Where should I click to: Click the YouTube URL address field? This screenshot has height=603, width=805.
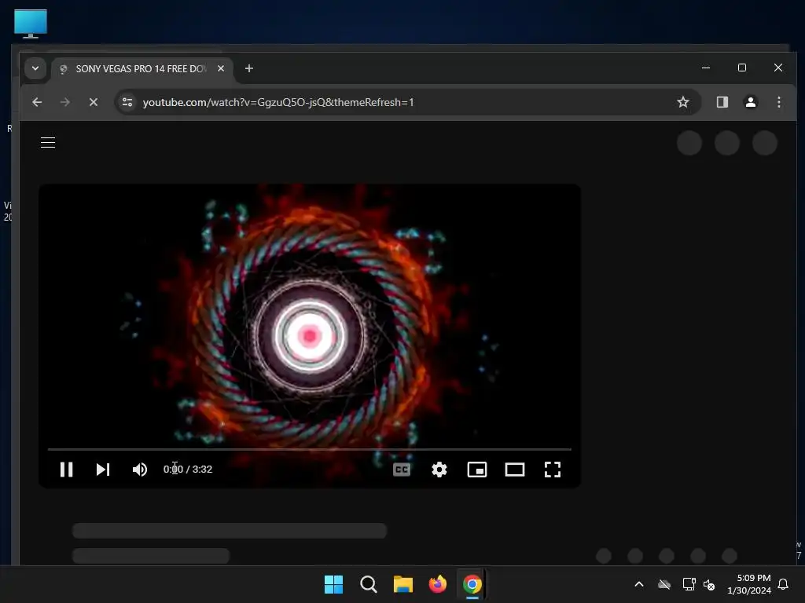tap(278, 102)
